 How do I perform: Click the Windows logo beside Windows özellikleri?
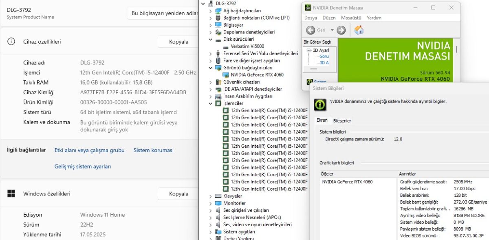pos(11,193)
